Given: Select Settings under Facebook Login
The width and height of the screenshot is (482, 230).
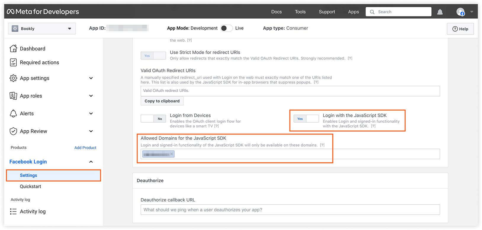Looking at the screenshot, I should 53,175.
